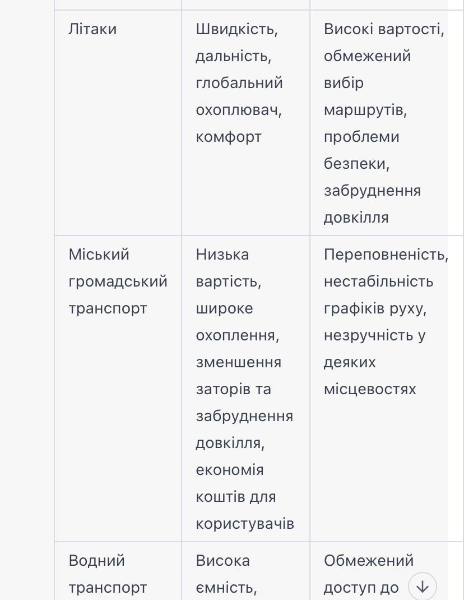Click the "Літаки" table cell
Viewport: 464px width, 600px height.
(x=92, y=29)
